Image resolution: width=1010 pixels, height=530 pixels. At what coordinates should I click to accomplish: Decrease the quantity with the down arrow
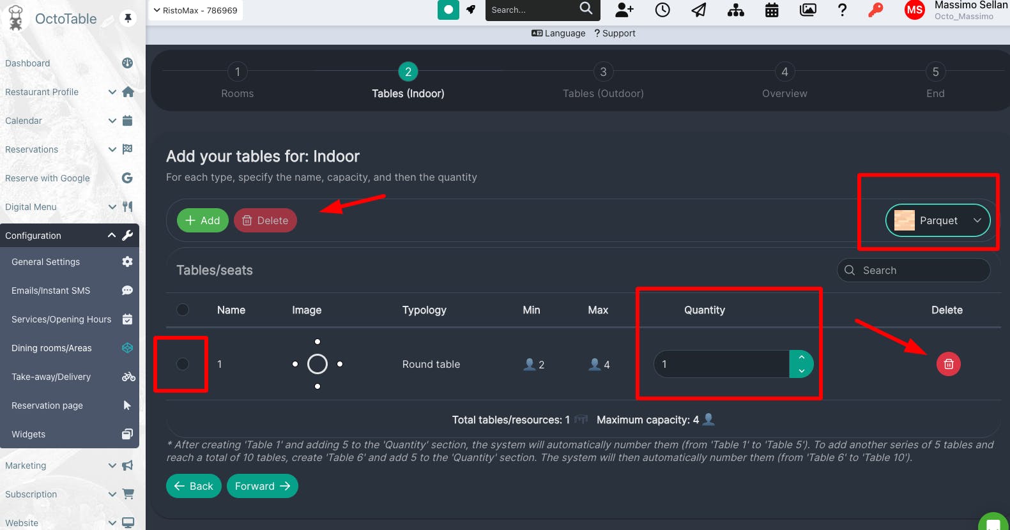802,371
